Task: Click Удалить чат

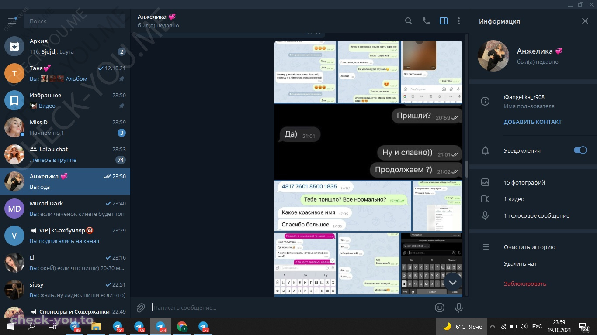Action: coord(520,263)
